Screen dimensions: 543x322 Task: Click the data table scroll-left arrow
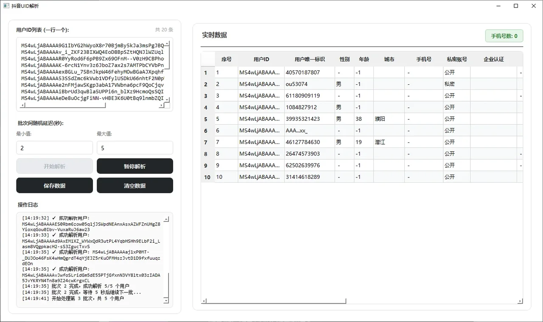click(x=204, y=301)
